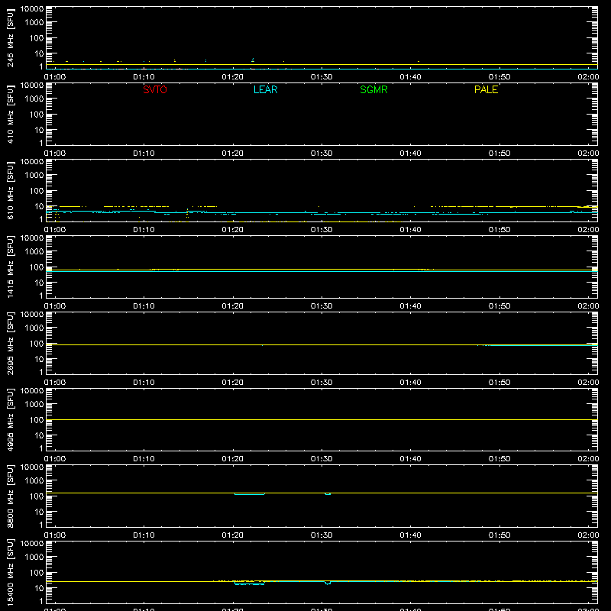Click the 10000 y-axis value on the 15400 MHz panel
This screenshot has height=611, width=611.
(x=32, y=544)
